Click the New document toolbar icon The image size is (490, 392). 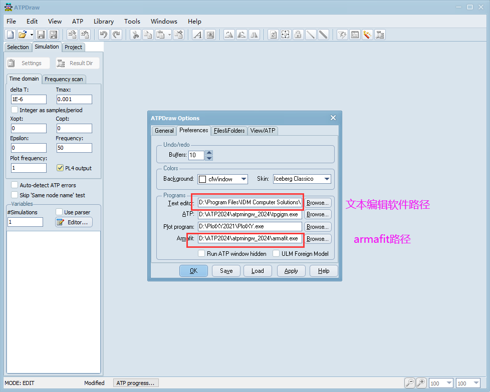pos(10,35)
